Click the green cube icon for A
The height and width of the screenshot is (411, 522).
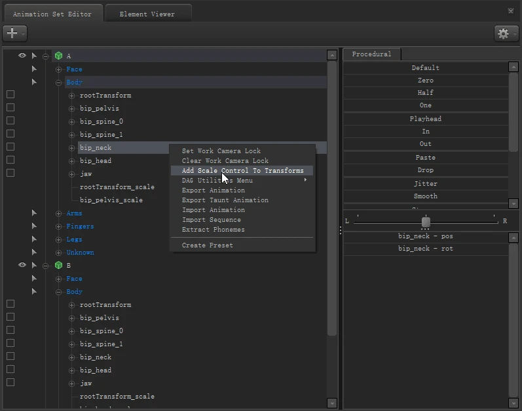pyautogui.click(x=58, y=56)
